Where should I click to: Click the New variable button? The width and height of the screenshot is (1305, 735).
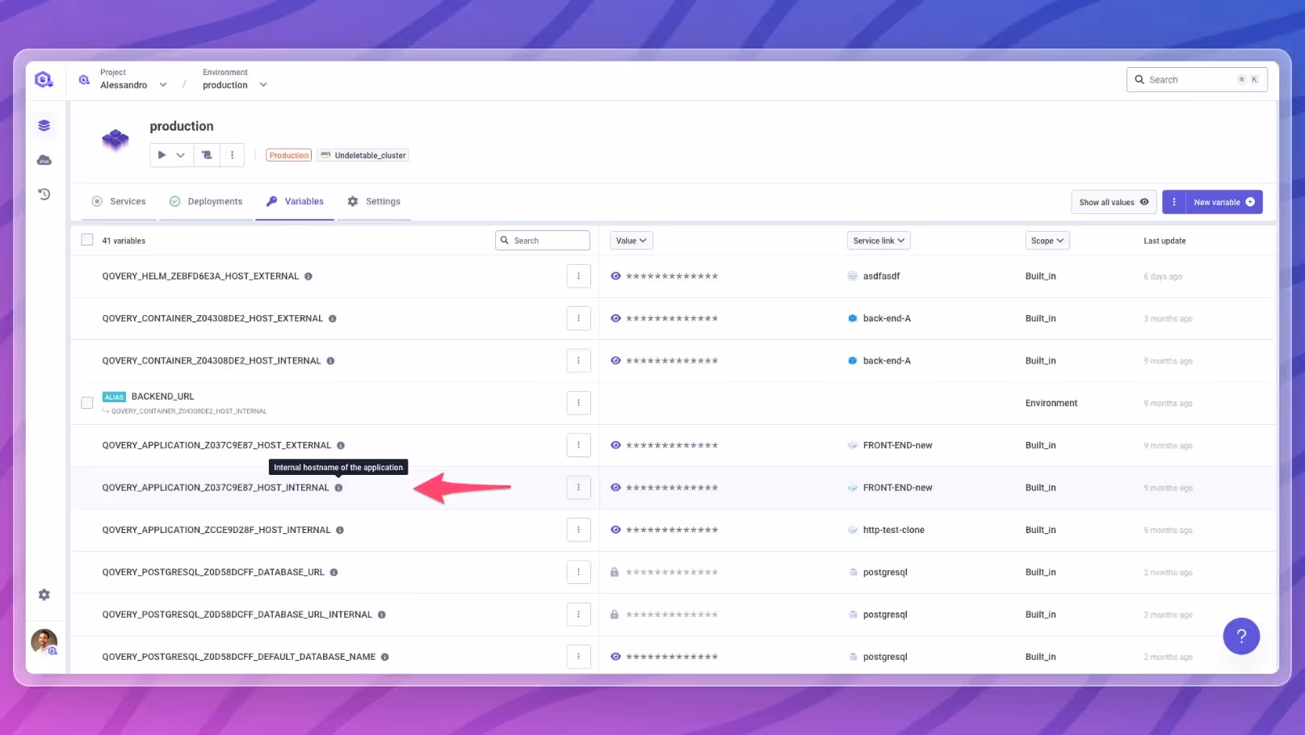click(1224, 202)
